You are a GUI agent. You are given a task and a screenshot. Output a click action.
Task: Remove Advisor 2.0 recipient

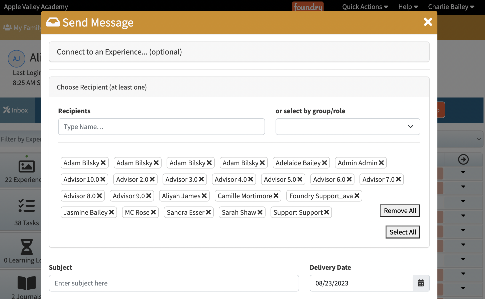pyautogui.click(x=152, y=179)
